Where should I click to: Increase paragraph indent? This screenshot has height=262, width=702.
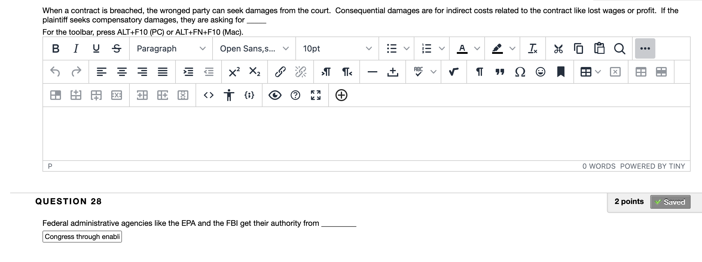pos(188,72)
